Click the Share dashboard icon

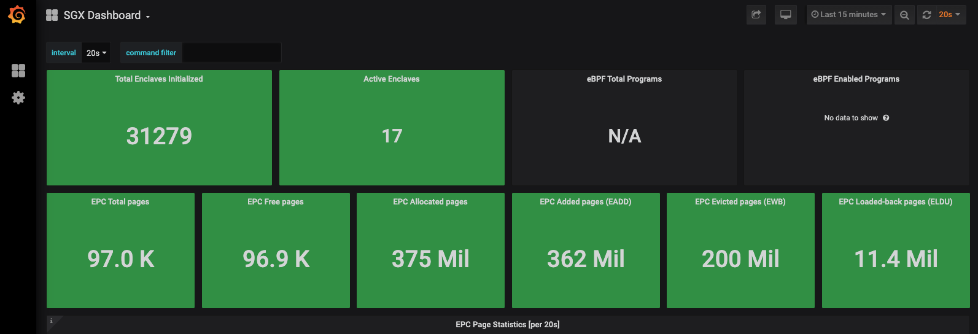756,15
